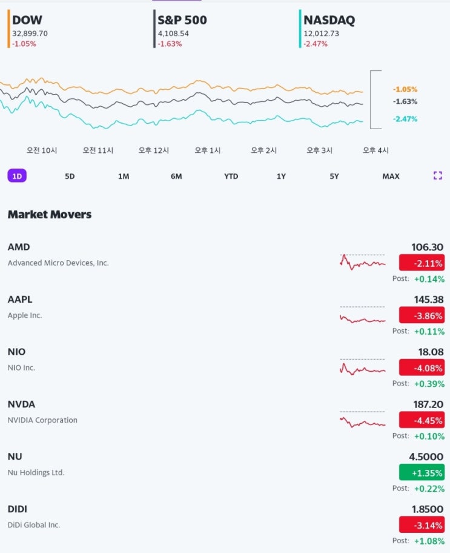Click AAPL price 145.38
The image size is (450, 553).
(x=429, y=300)
